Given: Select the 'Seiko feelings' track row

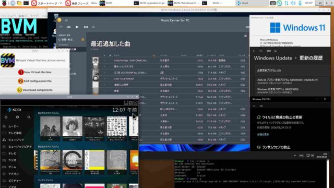Looking at the screenshot, I should [171, 61].
